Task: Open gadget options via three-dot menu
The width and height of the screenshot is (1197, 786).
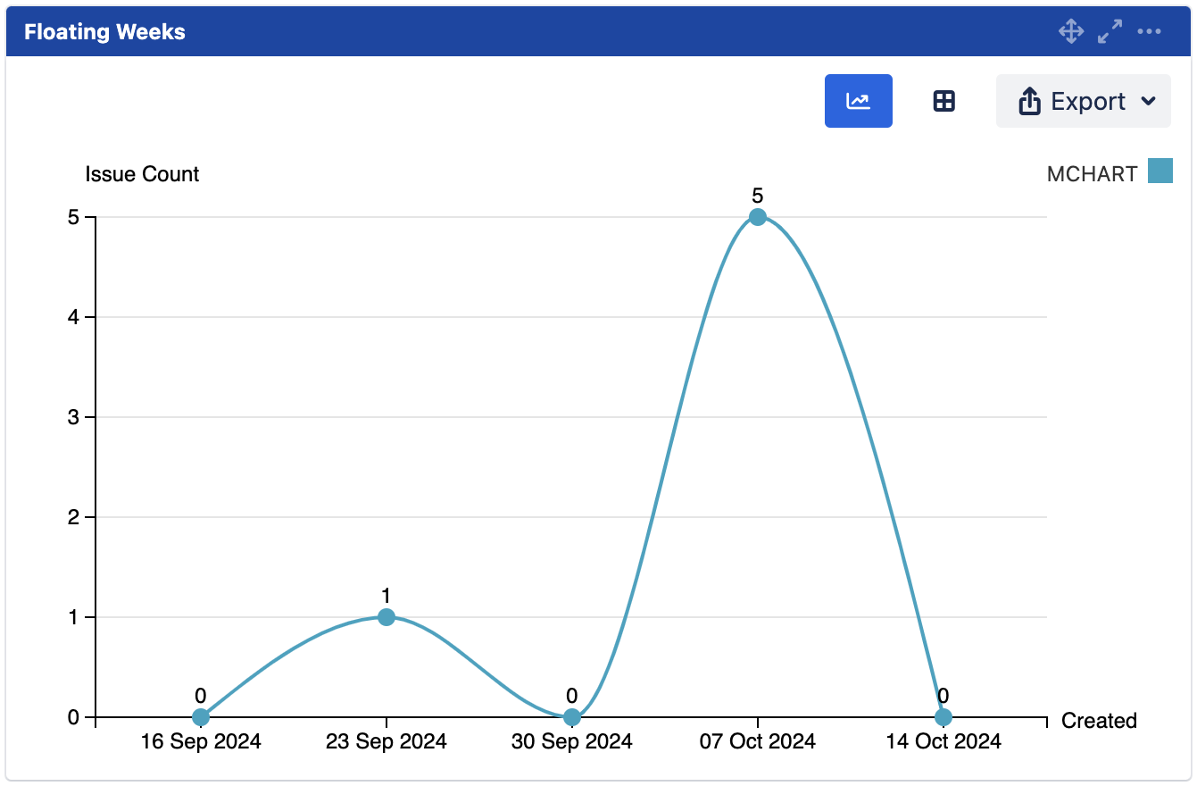Action: 1149,31
